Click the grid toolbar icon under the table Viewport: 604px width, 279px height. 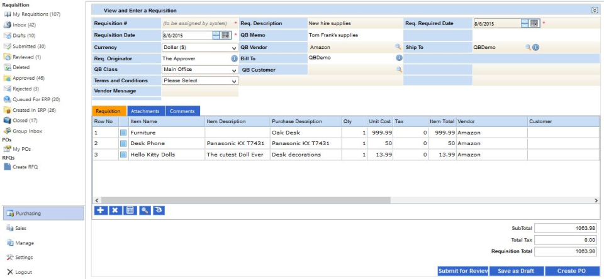click(130, 210)
